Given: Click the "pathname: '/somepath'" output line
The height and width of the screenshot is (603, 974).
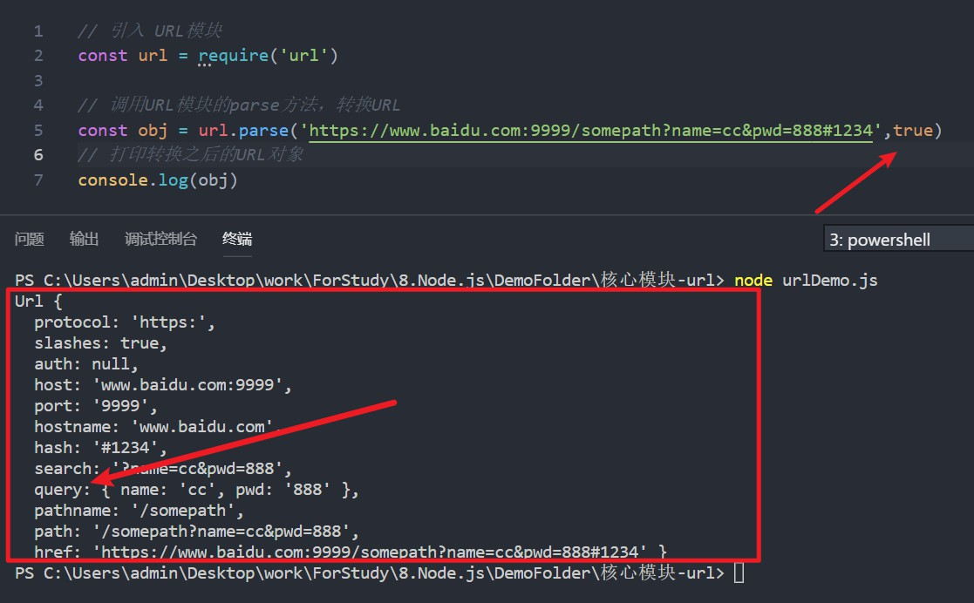Looking at the screenshot, I should pos(140,511).
